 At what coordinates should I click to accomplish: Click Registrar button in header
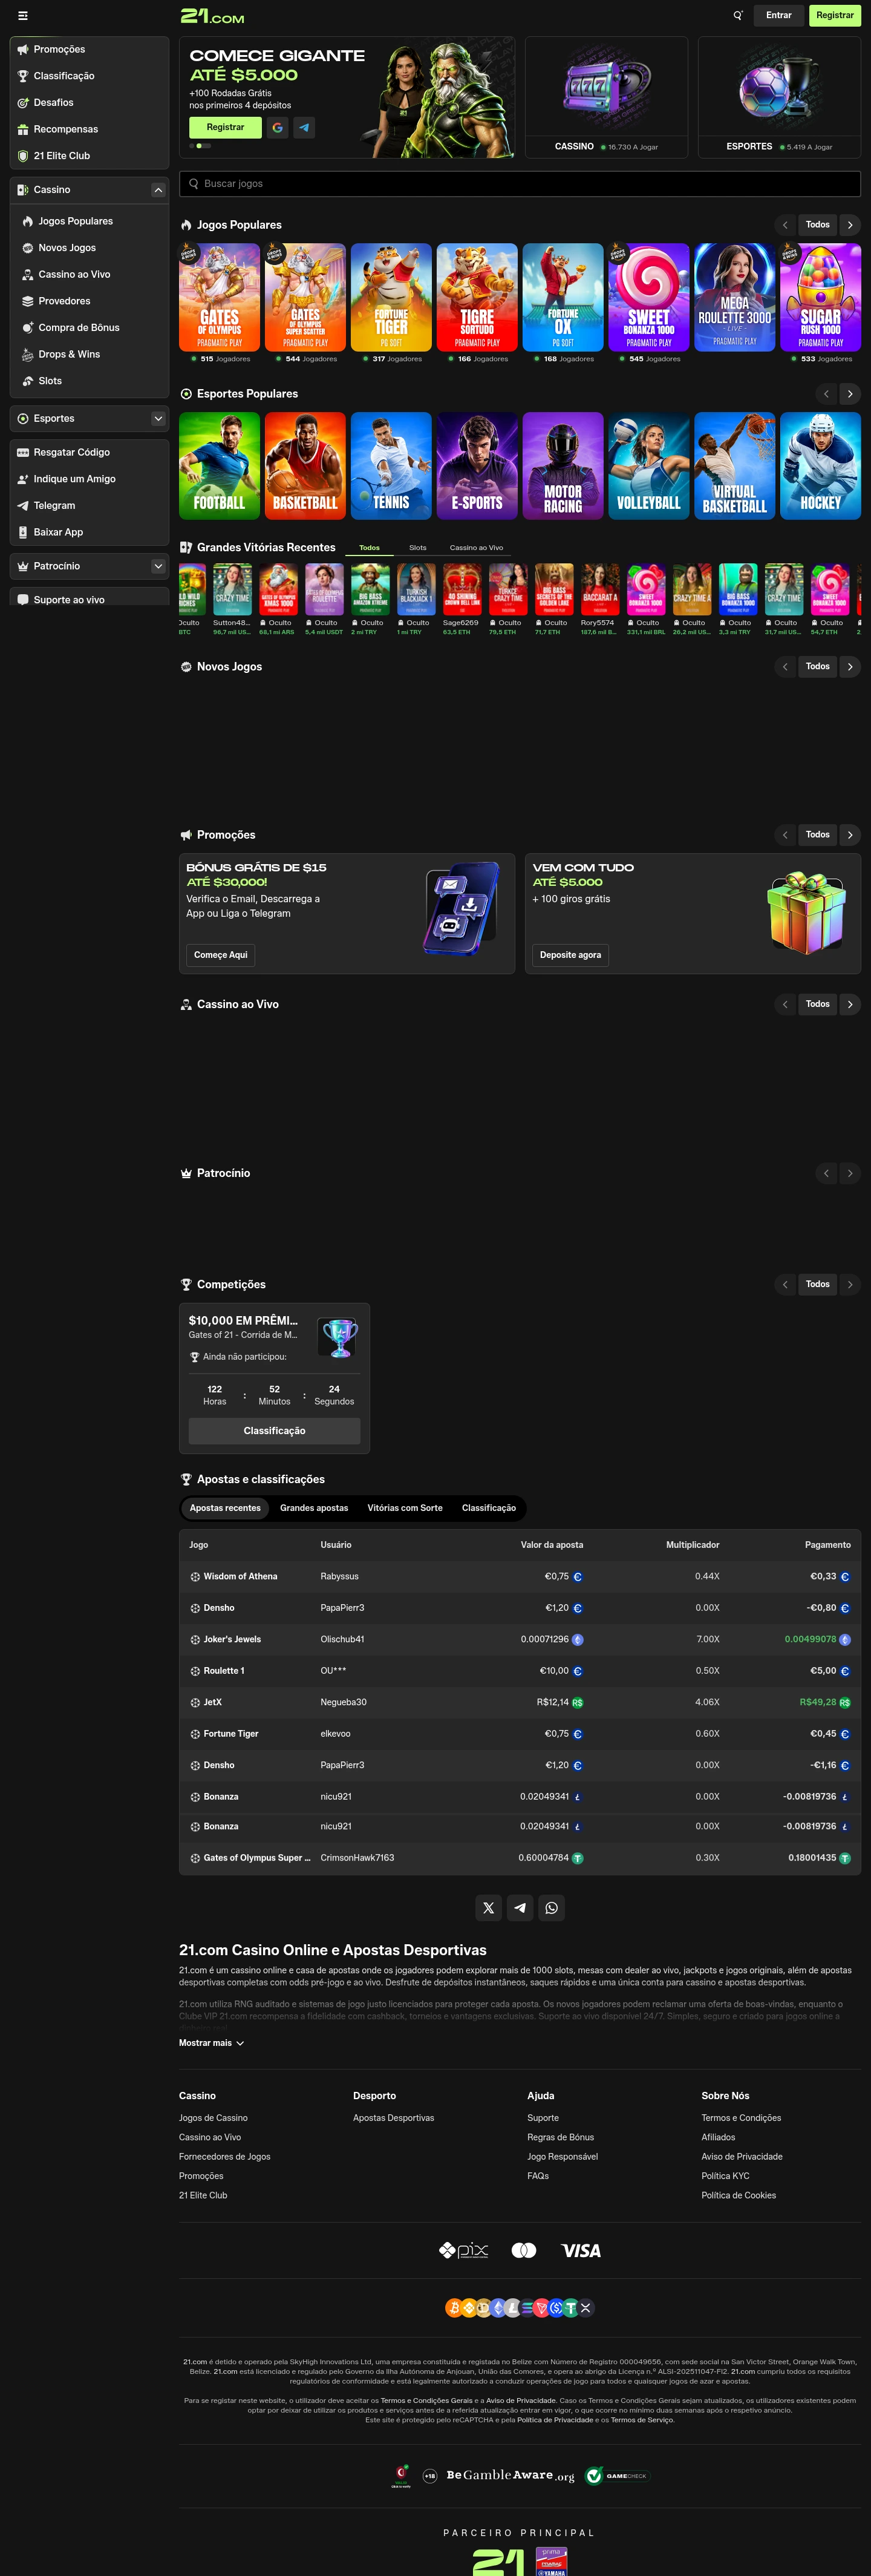(835, 15)
